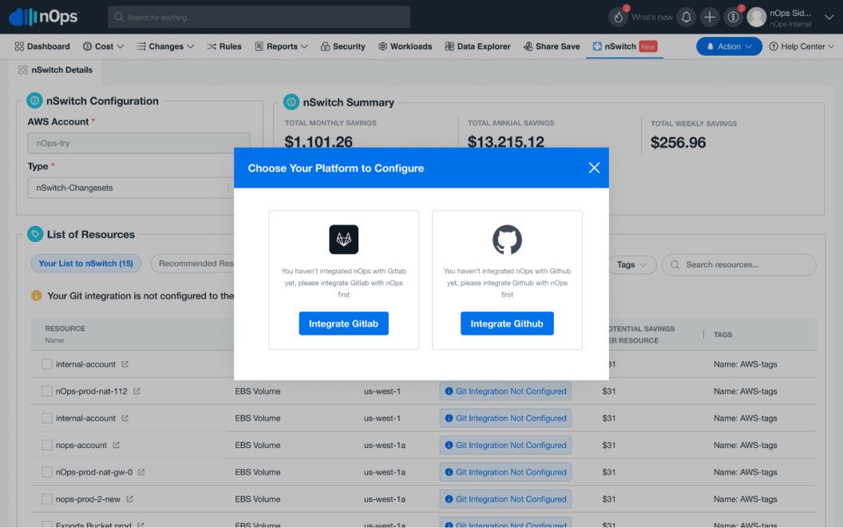Open external link icon beside nOps-prod-nat-112
843x528 pixels.
[x=137, y=391]
